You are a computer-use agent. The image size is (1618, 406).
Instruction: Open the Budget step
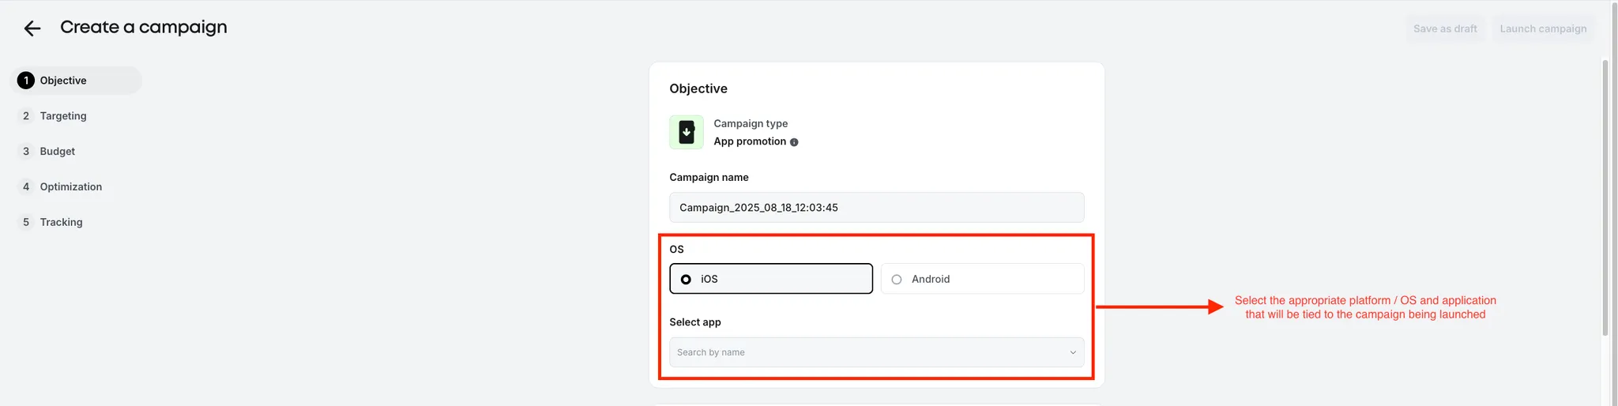(x=58, y=152)
